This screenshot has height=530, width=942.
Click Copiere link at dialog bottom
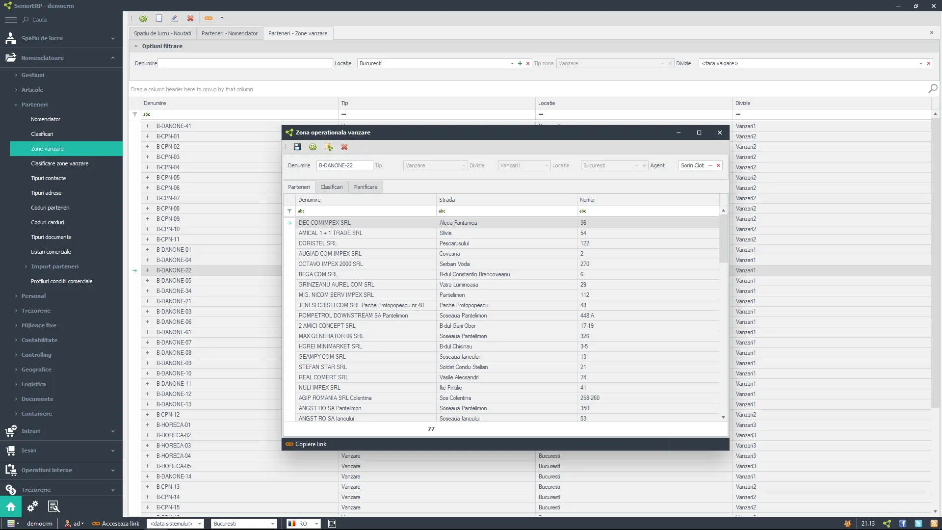[306, 444]
